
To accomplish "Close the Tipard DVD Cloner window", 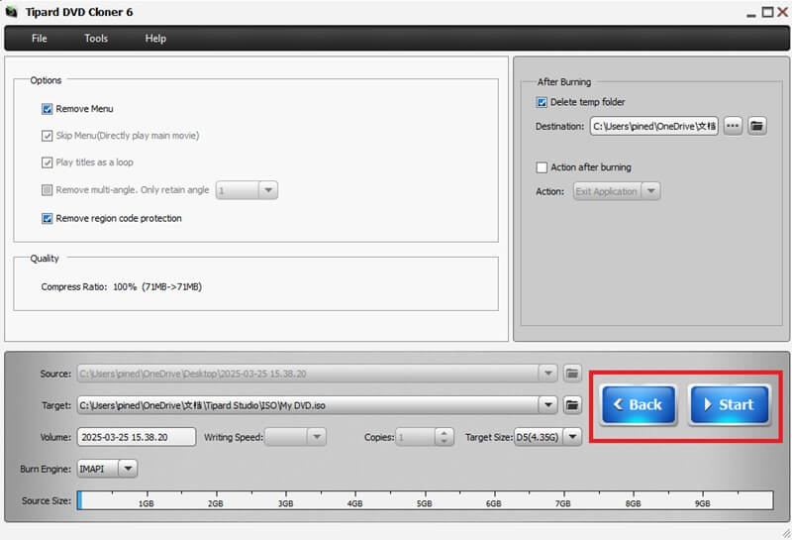I will [x=782, y=12].
